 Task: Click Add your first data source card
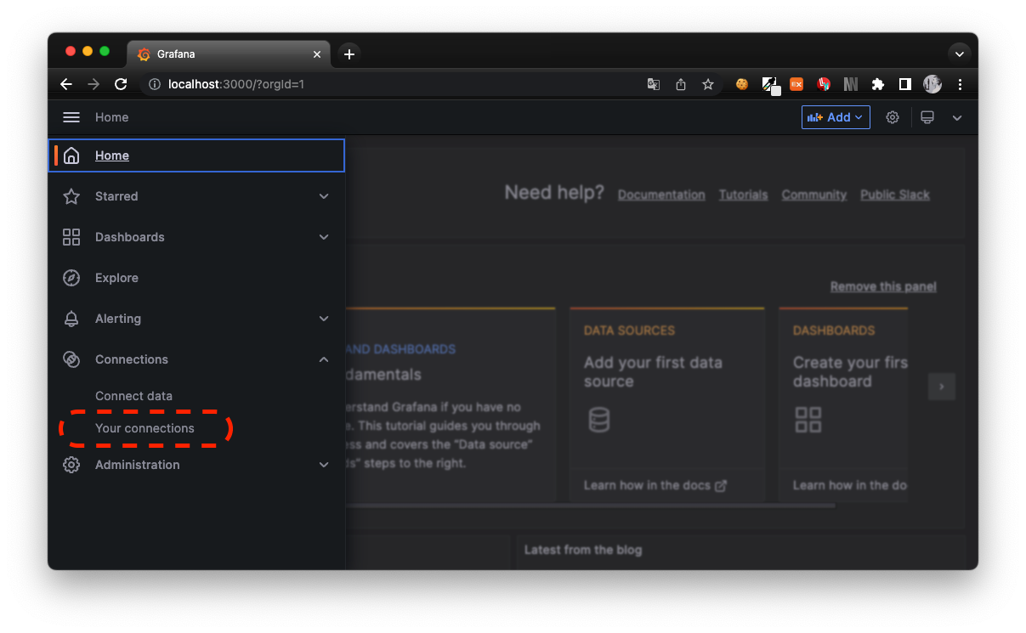pos(667,404)
